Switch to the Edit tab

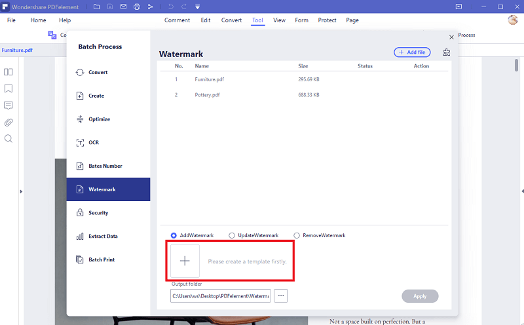click(206, 20)
